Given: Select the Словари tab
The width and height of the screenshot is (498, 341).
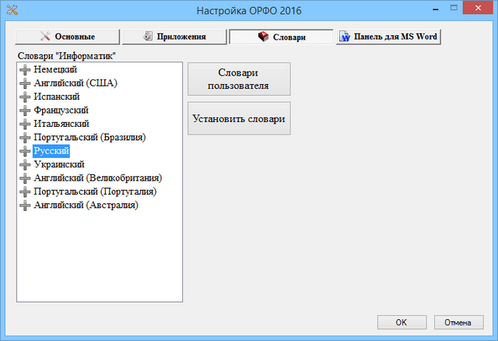Looking at the screenshot, I should [x=281, y=37].
